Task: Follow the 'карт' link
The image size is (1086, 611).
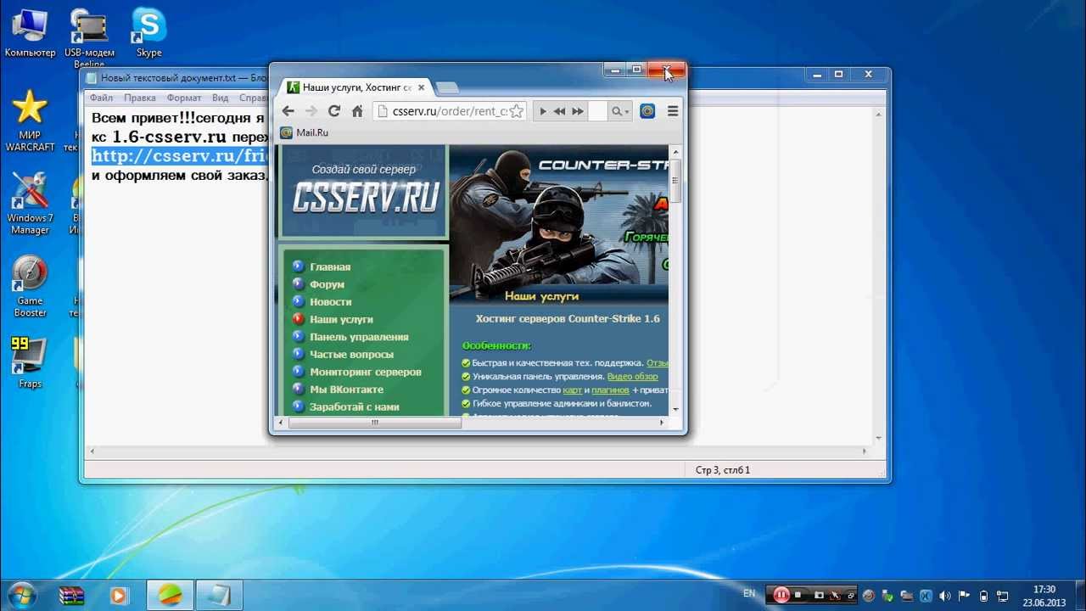Action: pyautogui.click(x=572, y=390)
